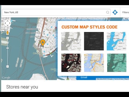Viewport: 129px width, 97px height.
Task: Click the Stores near you heading
Action: pyautogui.click(x=22, y=87)
